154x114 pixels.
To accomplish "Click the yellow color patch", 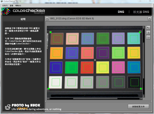I will pos(103,67).
